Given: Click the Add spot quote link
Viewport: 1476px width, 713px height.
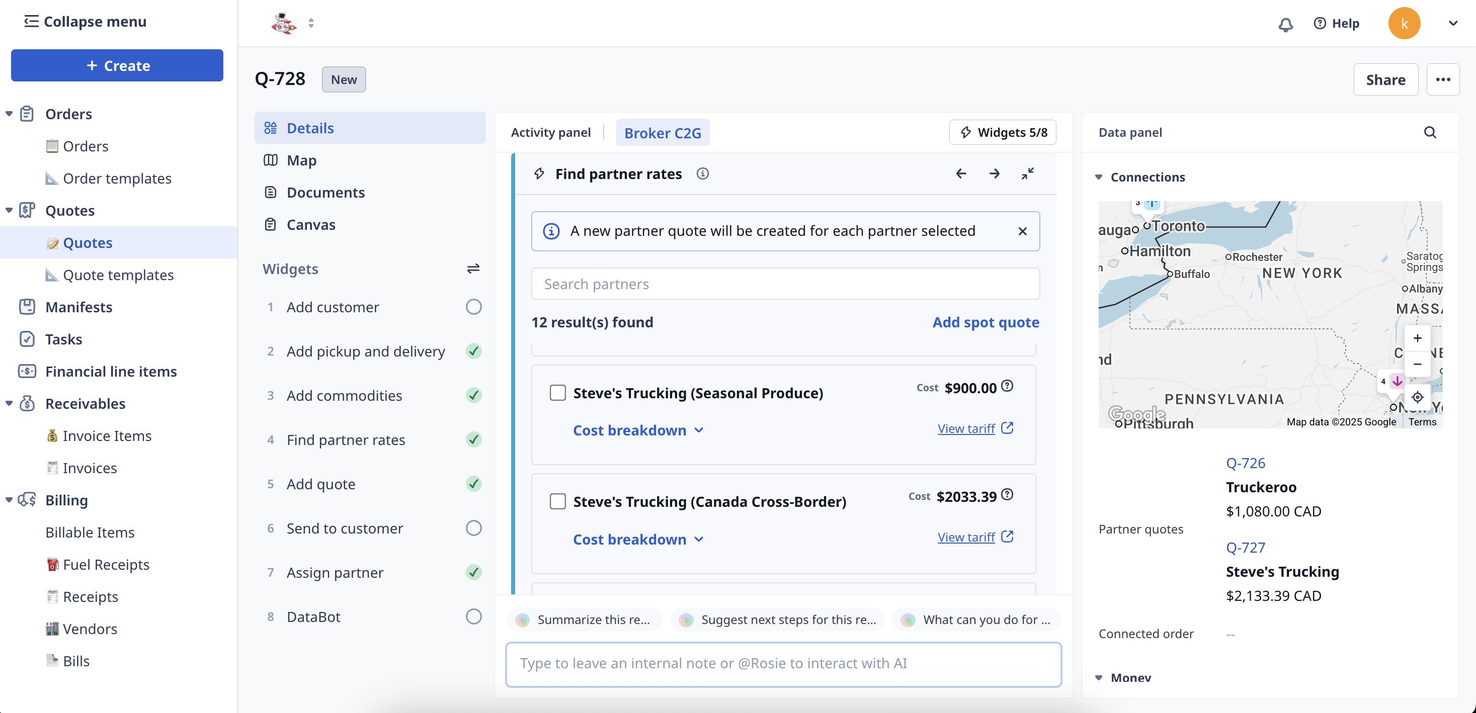Looking at the screenshot, I should point(986,322).
